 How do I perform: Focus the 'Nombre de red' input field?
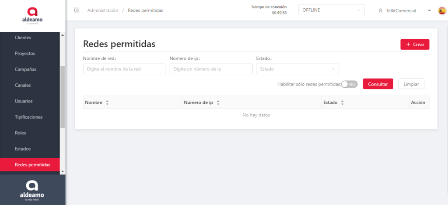point(124,69)
